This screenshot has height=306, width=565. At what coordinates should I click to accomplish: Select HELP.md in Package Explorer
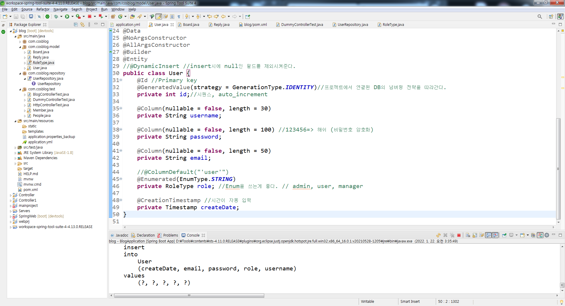[31, 174]
